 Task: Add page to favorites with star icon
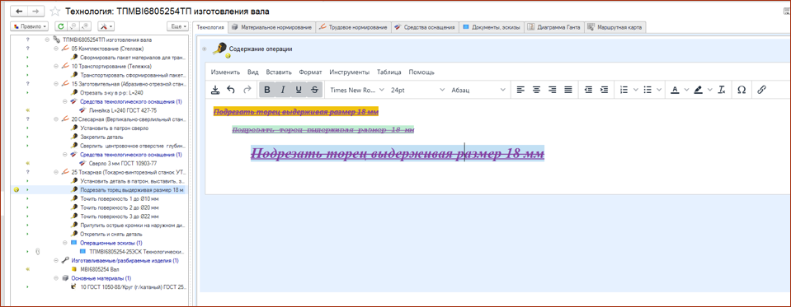55,11
